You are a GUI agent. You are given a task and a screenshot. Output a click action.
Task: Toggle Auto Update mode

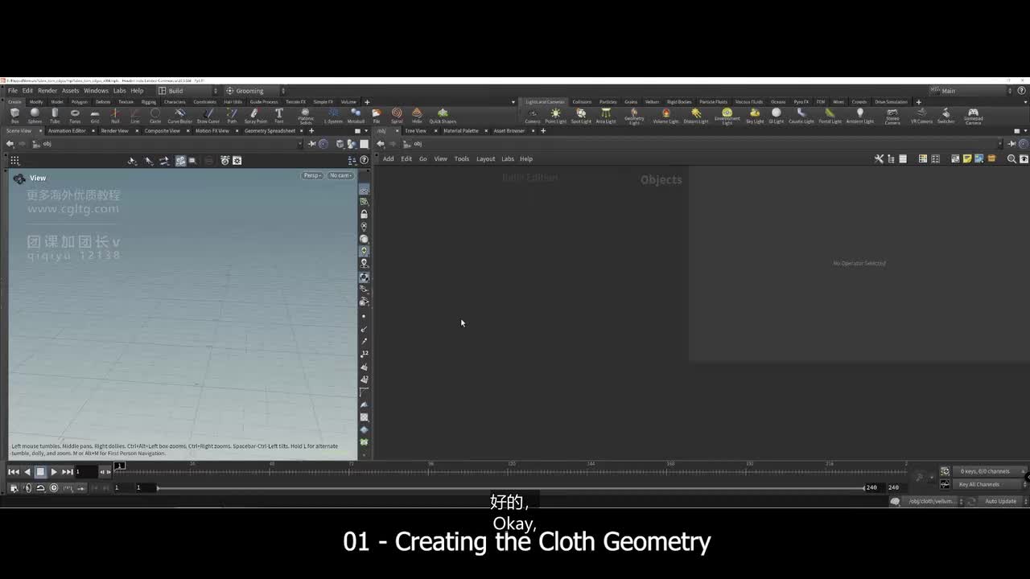1001,501
